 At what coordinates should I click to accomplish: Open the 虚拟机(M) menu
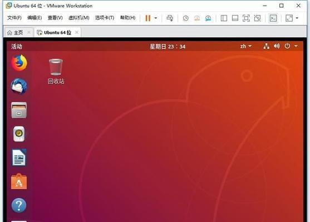tap(78, 18)
